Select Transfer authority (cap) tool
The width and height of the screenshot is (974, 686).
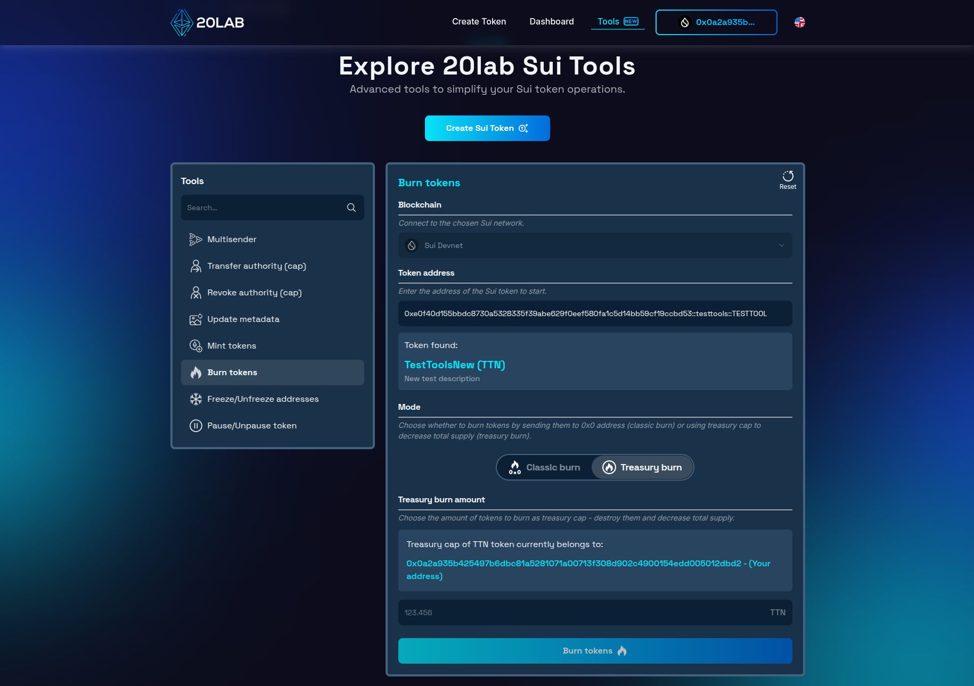click(272, 266)
